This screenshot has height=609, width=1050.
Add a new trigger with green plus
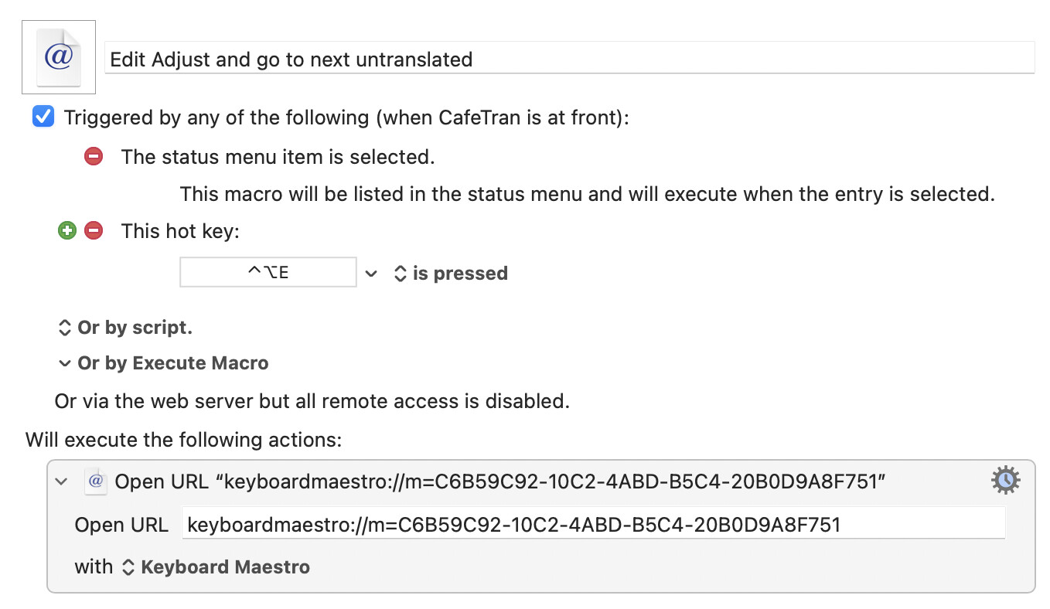point(67,230)
